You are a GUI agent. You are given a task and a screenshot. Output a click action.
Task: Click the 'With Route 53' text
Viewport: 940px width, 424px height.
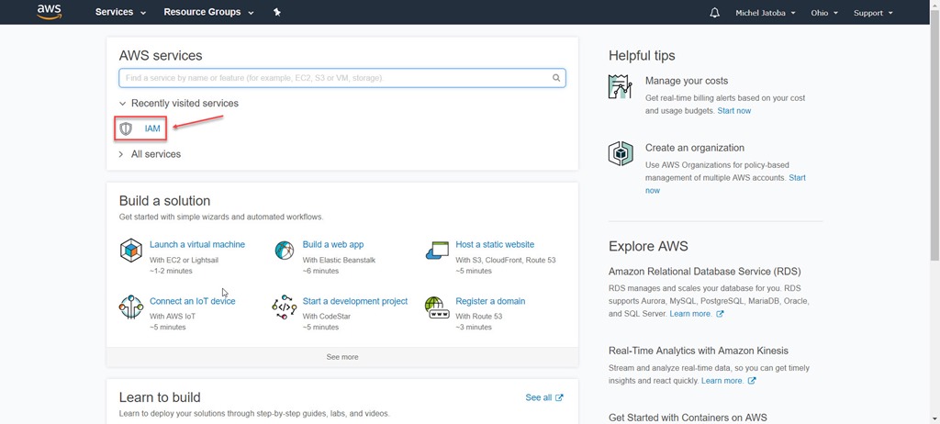(x=479, y=317)
